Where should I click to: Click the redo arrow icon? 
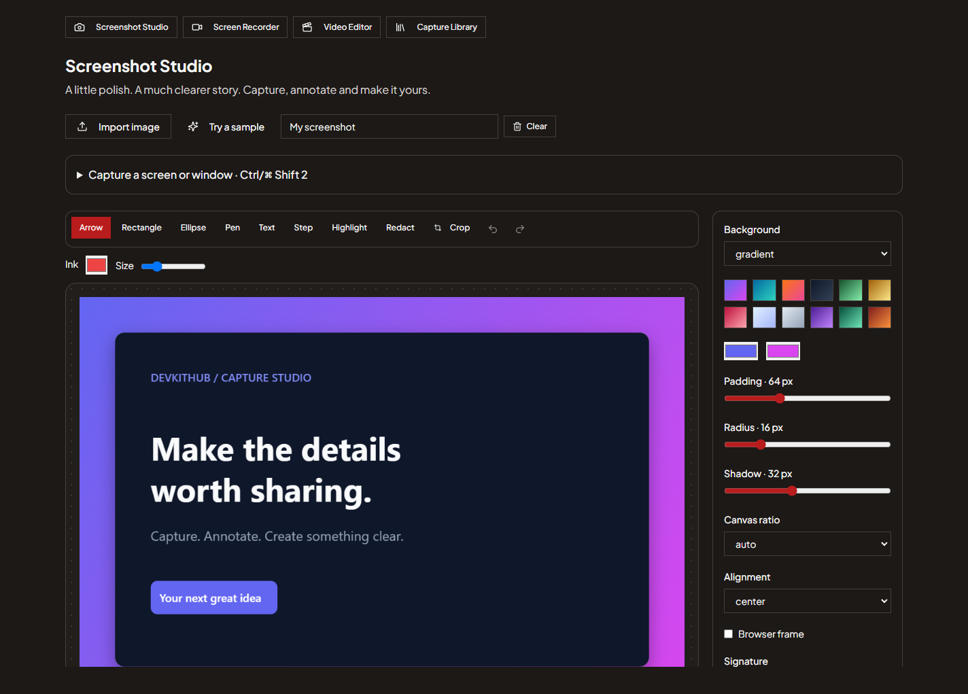coord(520,229)
